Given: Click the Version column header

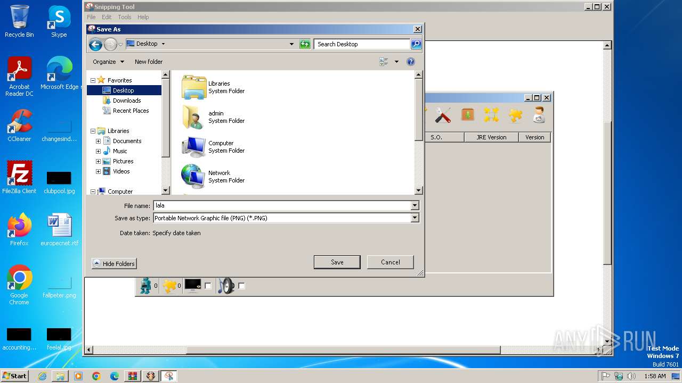Looking at the screenshot, I should pos(534,137).
